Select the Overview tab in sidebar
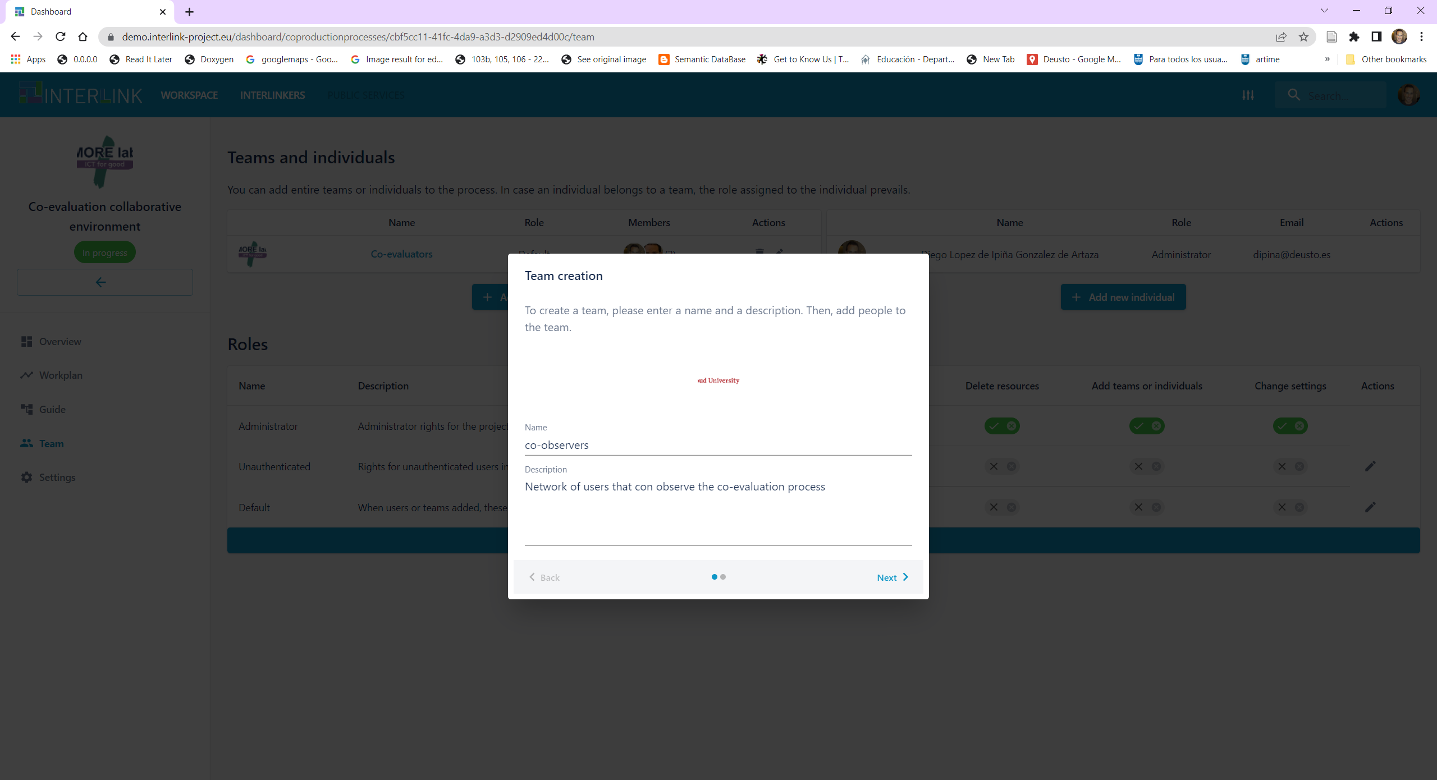Viewport: 1437px width, 780px height. click(61, 341)
